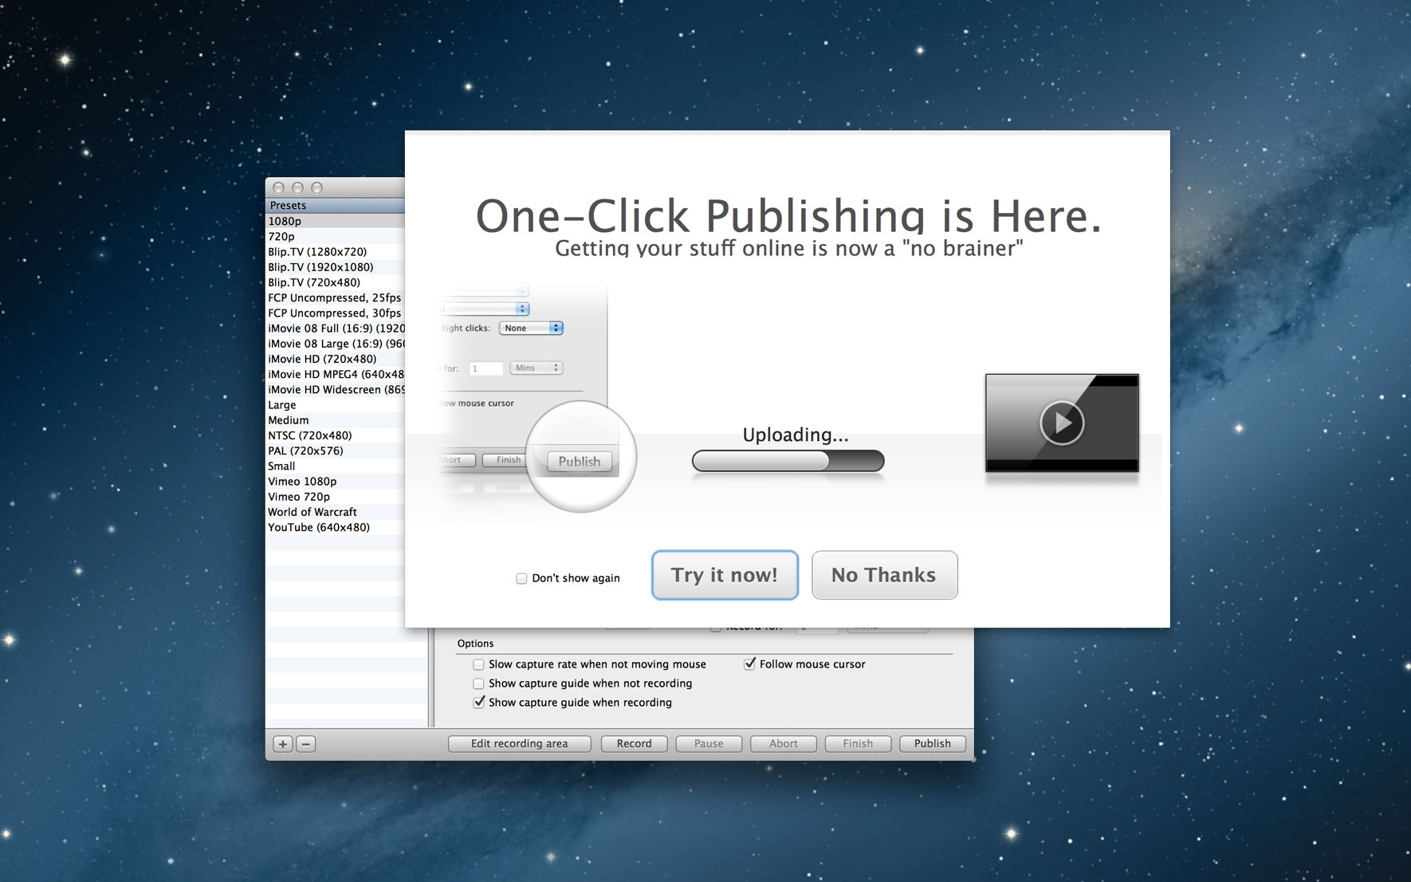Play the video thumbnail preview
The image size is (1411, 882).
pos(1062,422)
